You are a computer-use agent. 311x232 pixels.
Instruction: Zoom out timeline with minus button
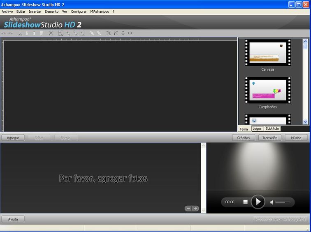point(188,209)
